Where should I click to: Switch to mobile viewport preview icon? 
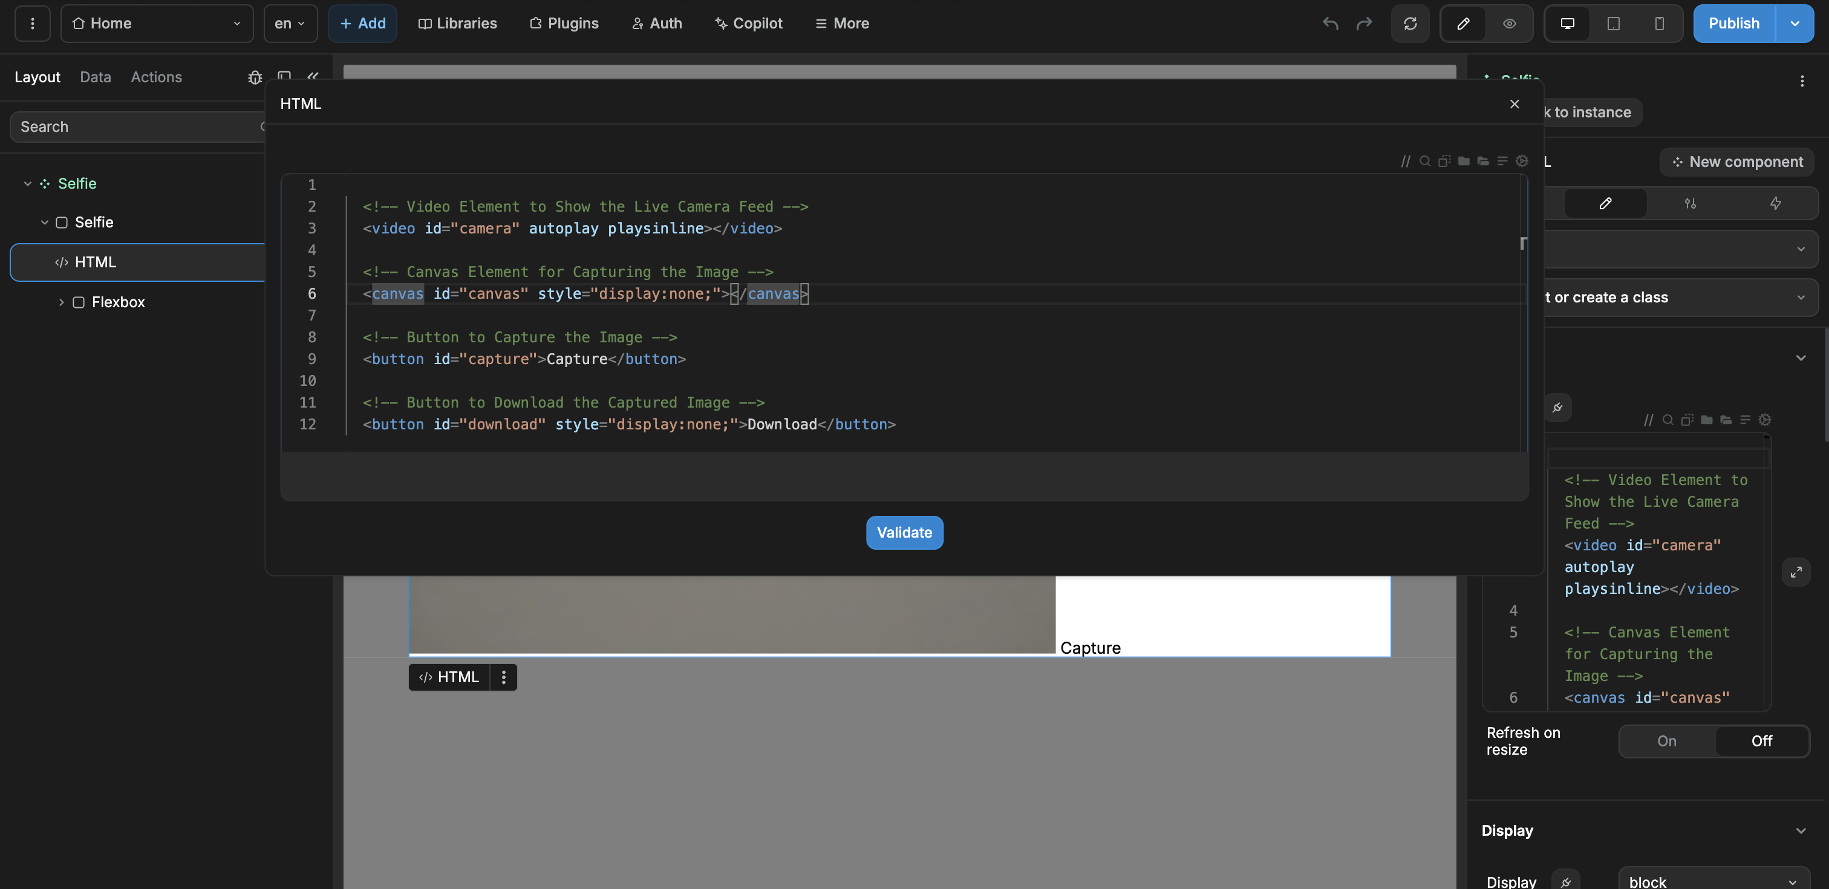pyautogui.click(x=1659, y=24)
